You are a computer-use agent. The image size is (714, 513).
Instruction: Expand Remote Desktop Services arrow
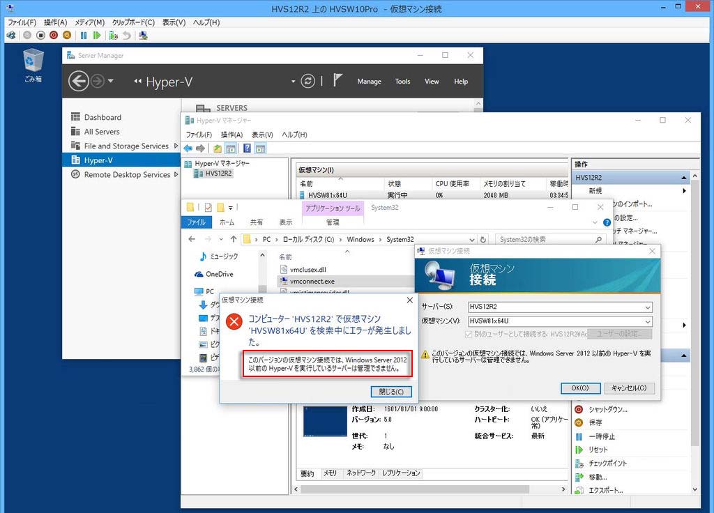(x=176, y=174)
